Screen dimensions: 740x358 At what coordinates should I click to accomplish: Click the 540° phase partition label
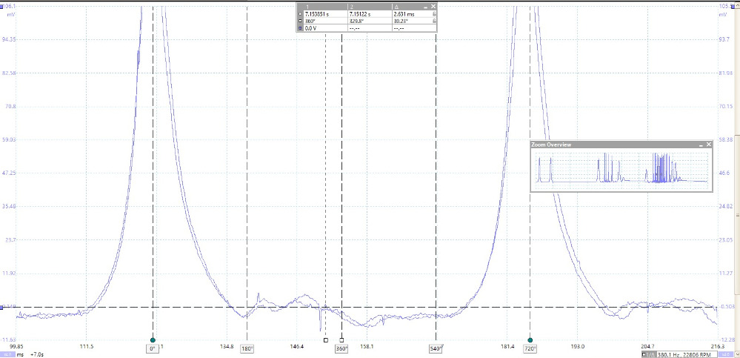436,348
